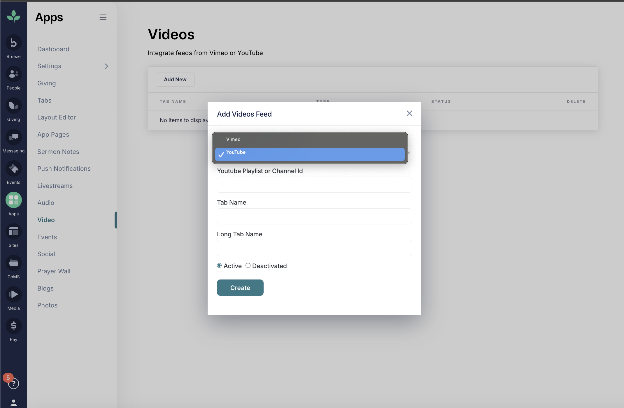The image size is (624, 408).
Task: Select the Active radio button
Action: tap(219, 265)
